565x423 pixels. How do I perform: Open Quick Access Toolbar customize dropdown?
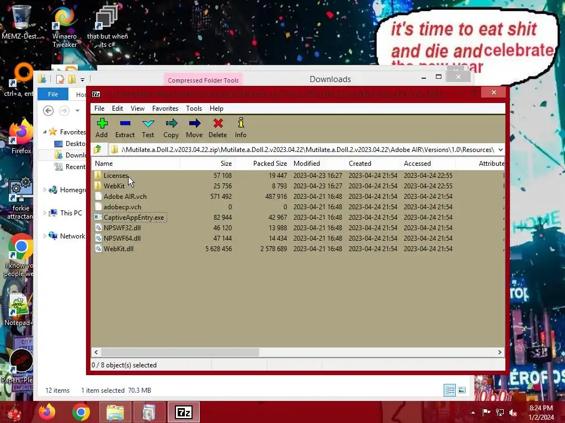point(83,79)
